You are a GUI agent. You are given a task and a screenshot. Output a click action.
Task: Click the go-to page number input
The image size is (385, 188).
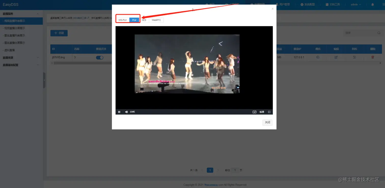click(x=235, y=170)
